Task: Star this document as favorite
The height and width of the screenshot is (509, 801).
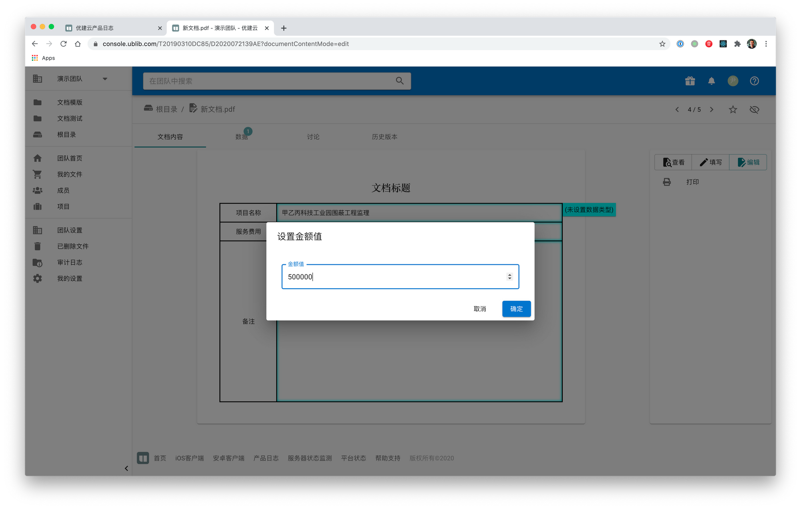Action: (x=733, y=109)
